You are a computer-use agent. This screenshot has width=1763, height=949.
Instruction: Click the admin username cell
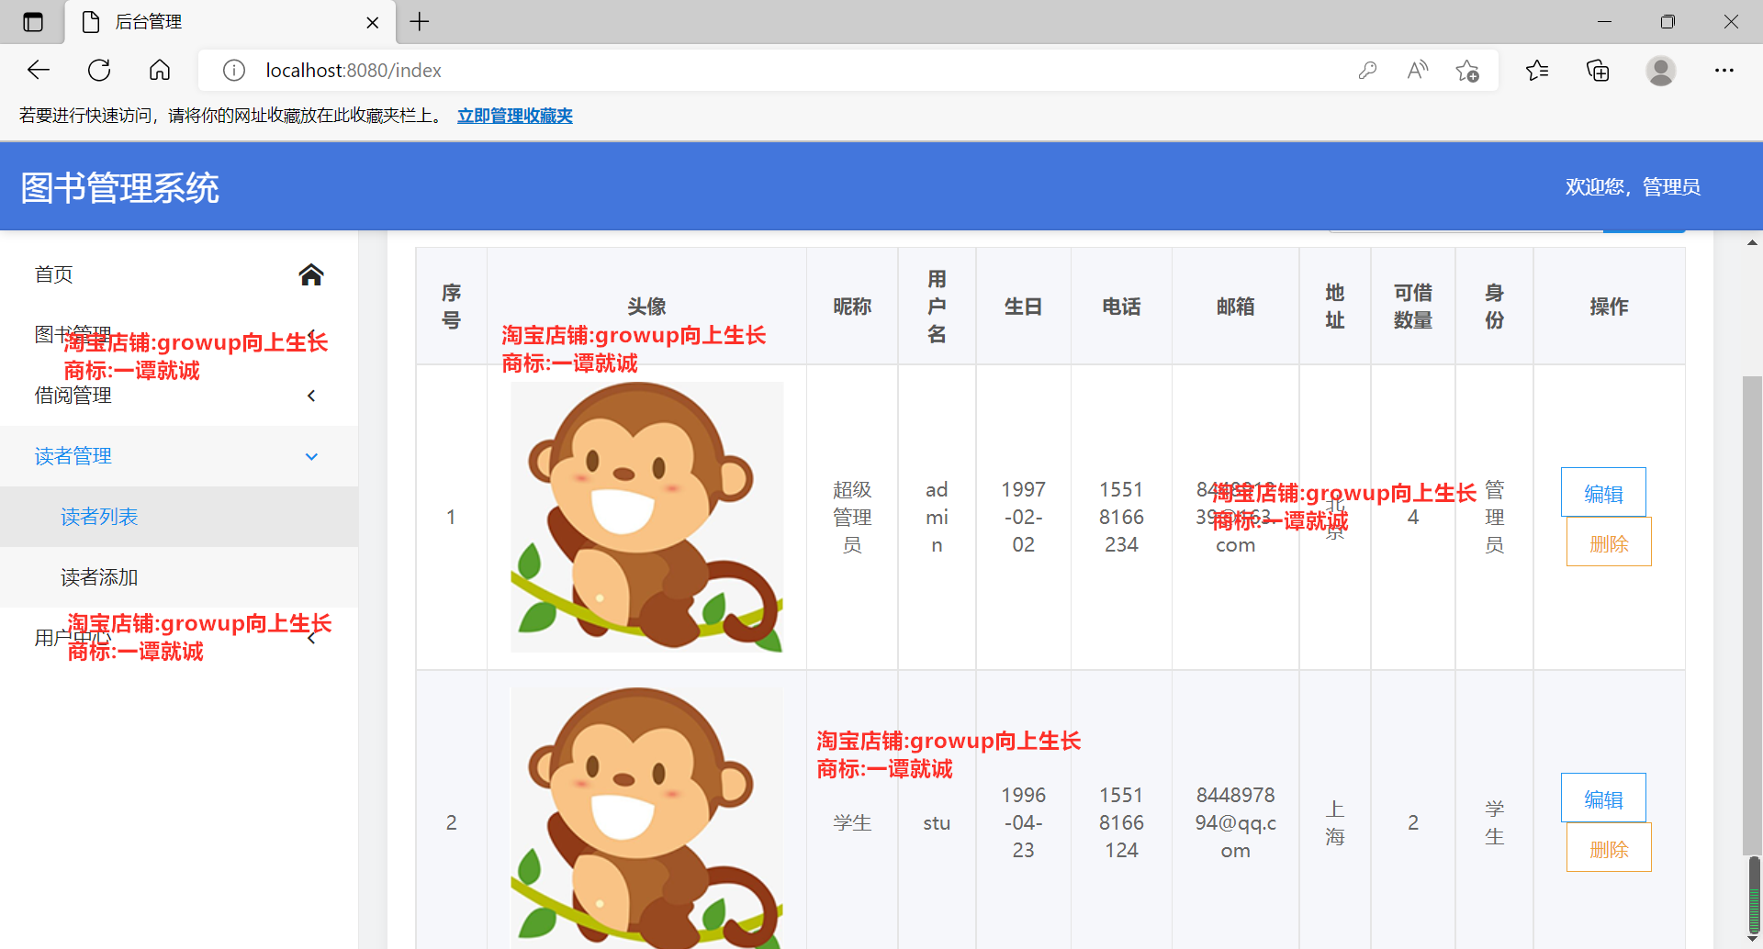pos(937,517)
